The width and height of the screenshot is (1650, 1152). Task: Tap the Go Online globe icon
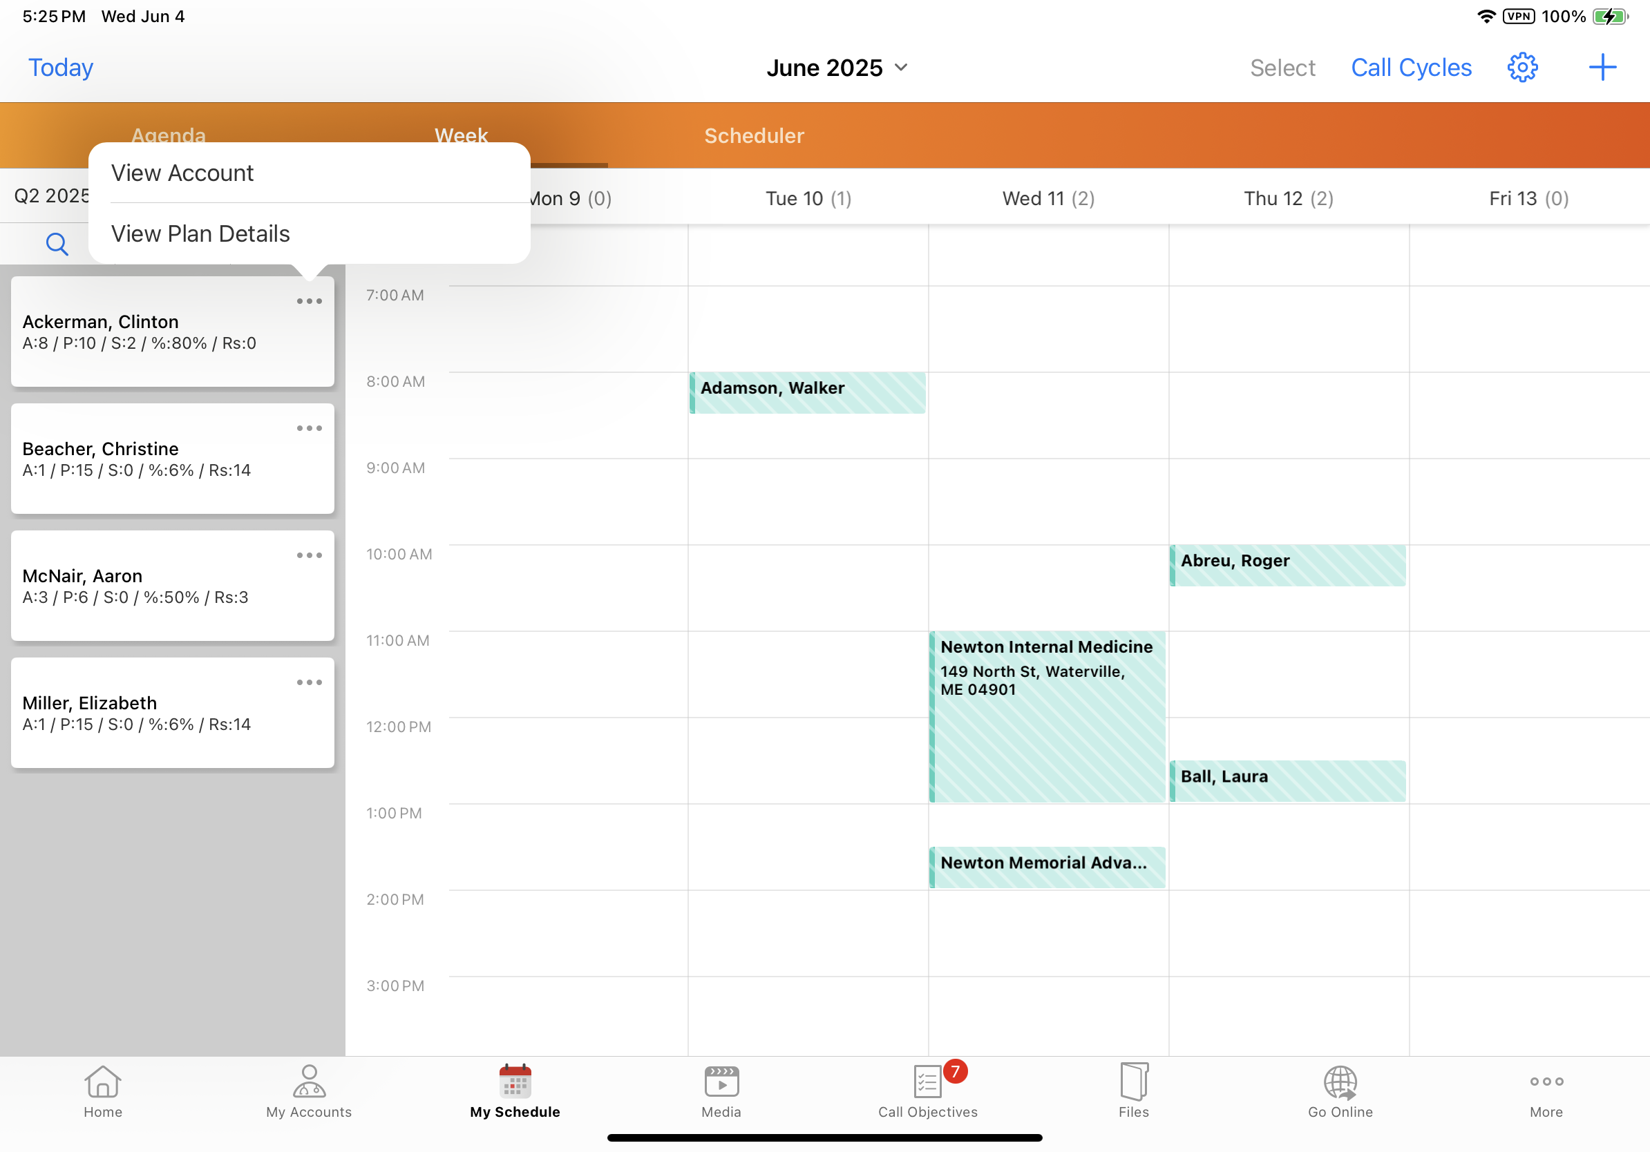click(1340, 1091)
